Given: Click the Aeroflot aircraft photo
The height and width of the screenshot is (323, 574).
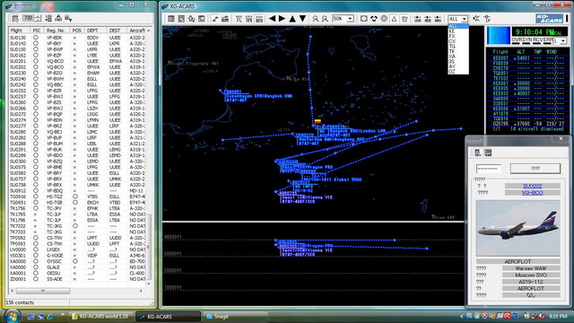Looking at the screenshot, I should [518, 228].
